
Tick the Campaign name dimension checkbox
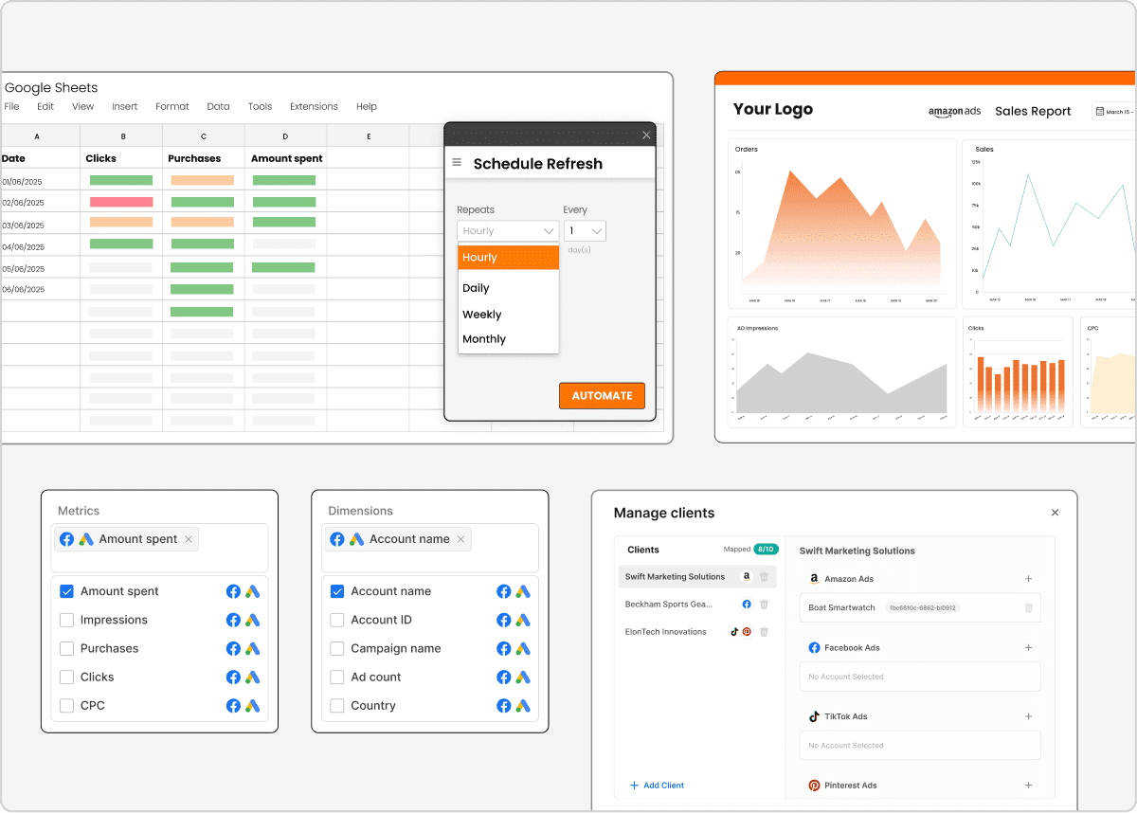click(x=337, y=649)
